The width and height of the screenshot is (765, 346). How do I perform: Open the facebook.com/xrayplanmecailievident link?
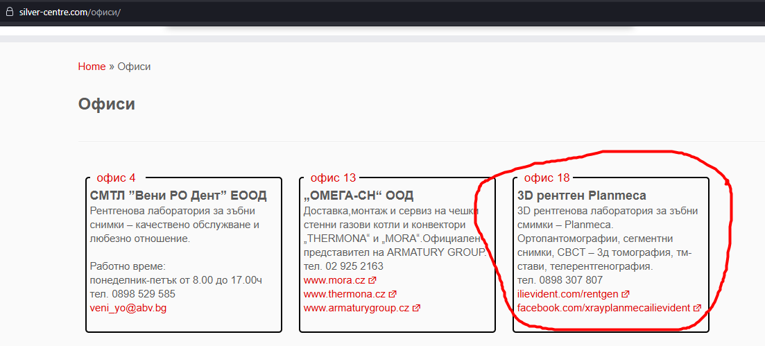[x=604, y=308]
